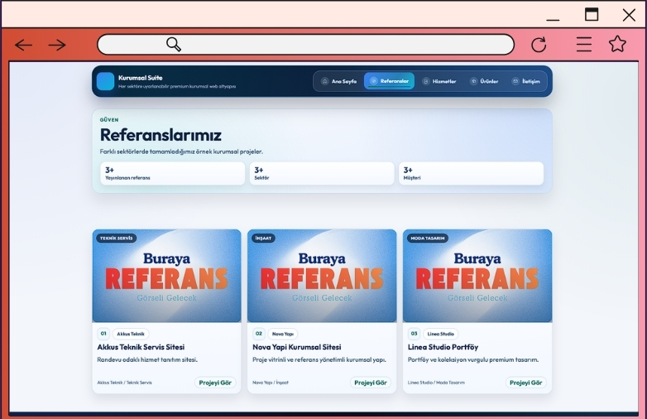Reload the page with the refresh icon
Image resolution: width=647 pixels, height=419 pixels.
coord(539,45)
